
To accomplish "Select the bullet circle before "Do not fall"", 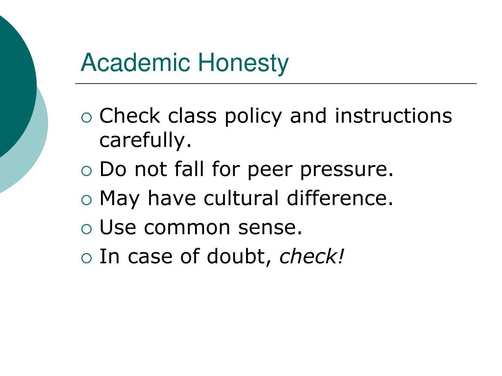I will 86,171.
